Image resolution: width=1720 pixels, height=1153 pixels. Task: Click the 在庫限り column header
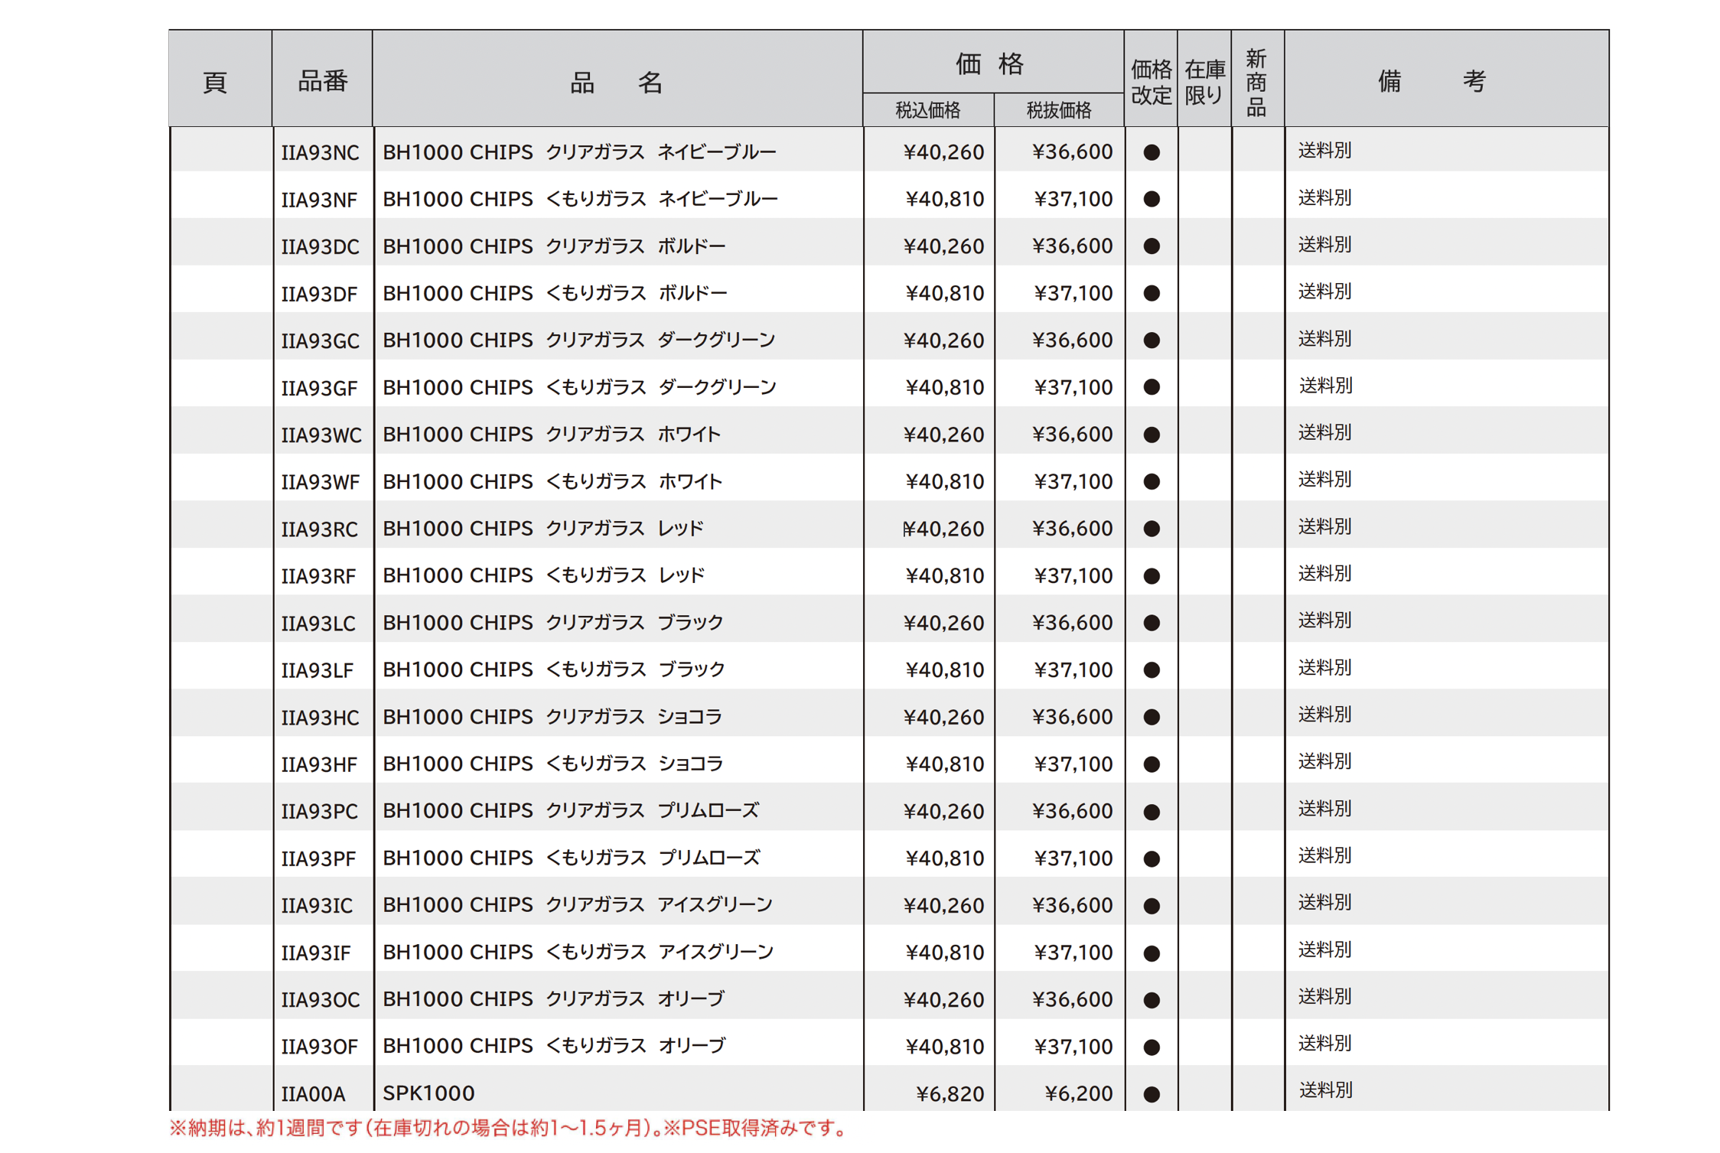coord(1204,82)
